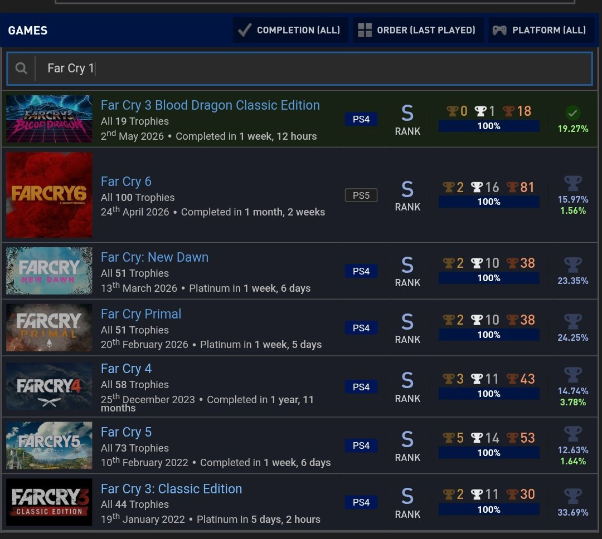
Task: Click the PS4 tag on Far Cry 5 row
Action: click(x=361, y=445)
